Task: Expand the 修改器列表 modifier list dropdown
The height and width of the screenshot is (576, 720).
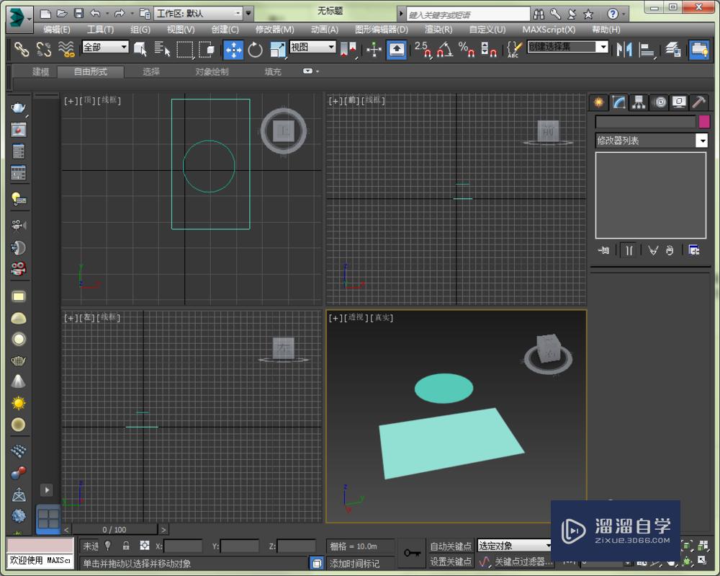Action: [701, 141]
